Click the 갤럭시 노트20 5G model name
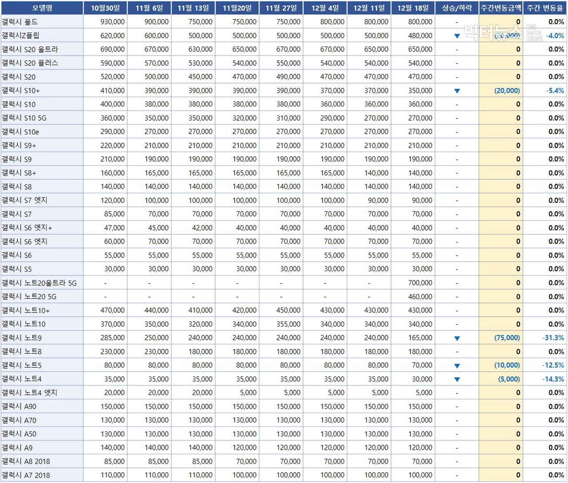Screen dimensions: 568x483 (x=29, y=297)
